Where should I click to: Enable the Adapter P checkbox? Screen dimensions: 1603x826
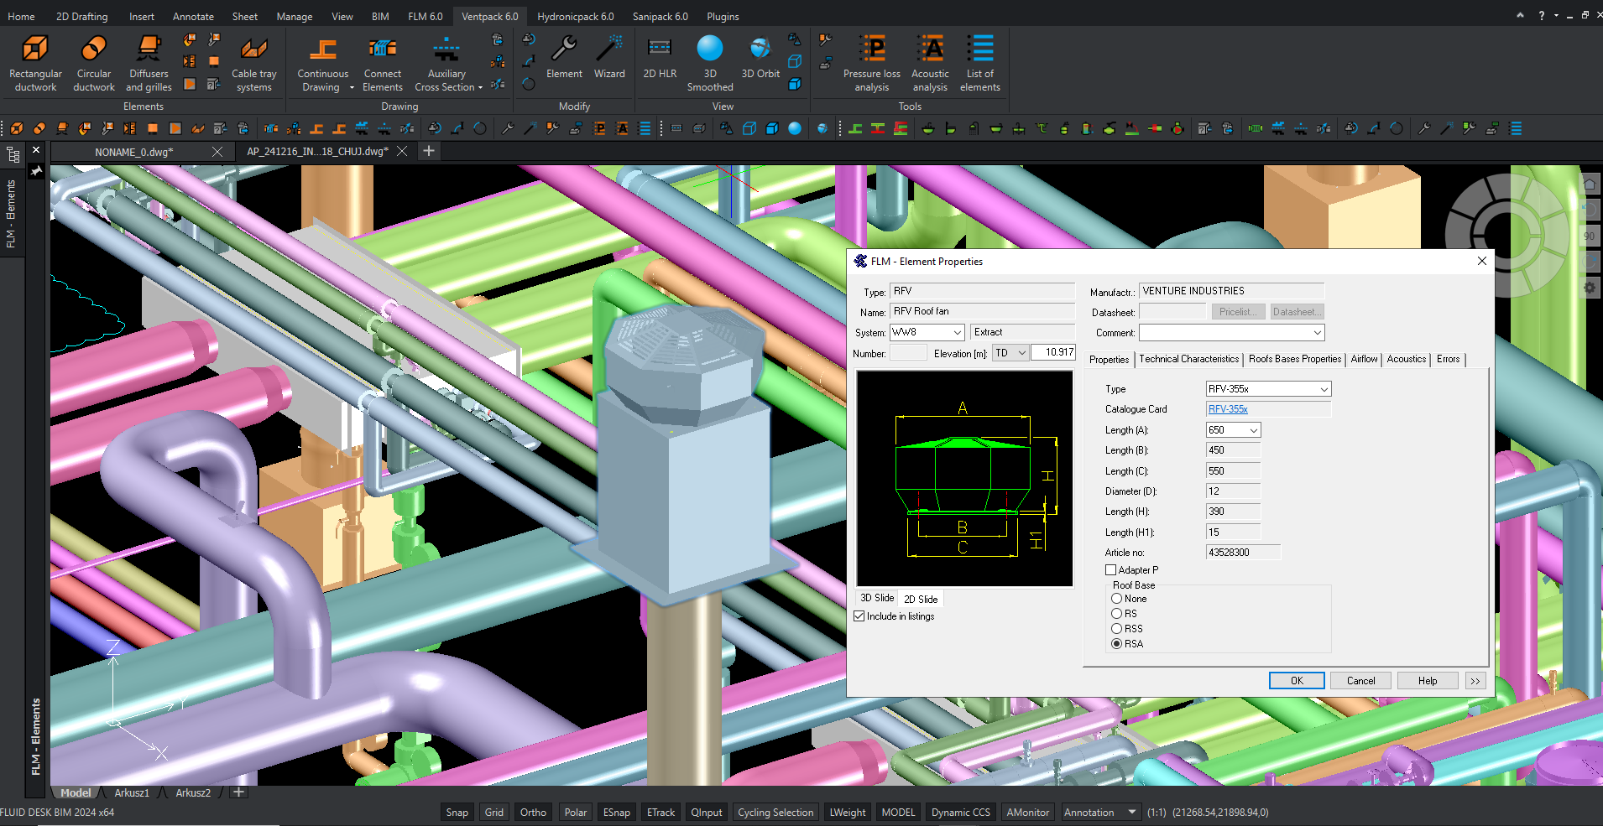[1110, 570]
